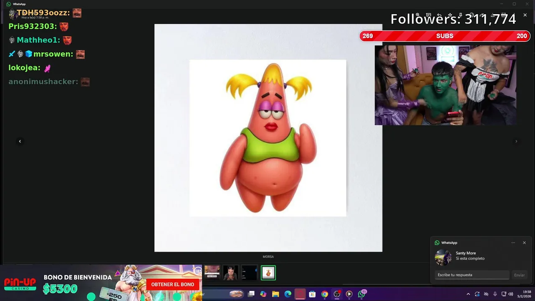Screen dimensions: 535x301
Task: Open Copilot from the taskbar
Action: pos(263,294)
